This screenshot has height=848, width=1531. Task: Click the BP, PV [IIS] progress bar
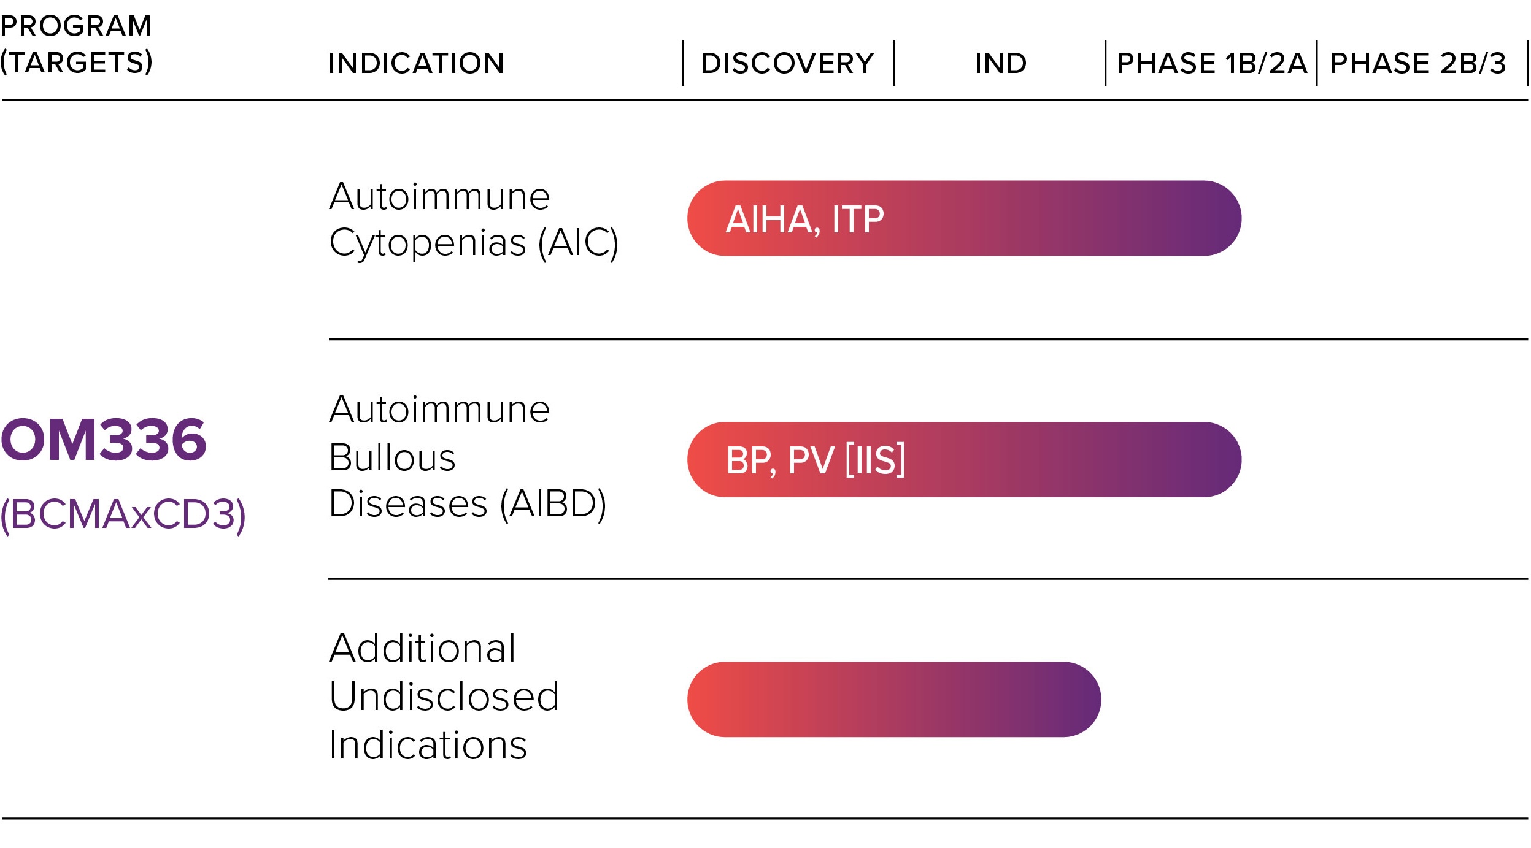pos(964,459)
